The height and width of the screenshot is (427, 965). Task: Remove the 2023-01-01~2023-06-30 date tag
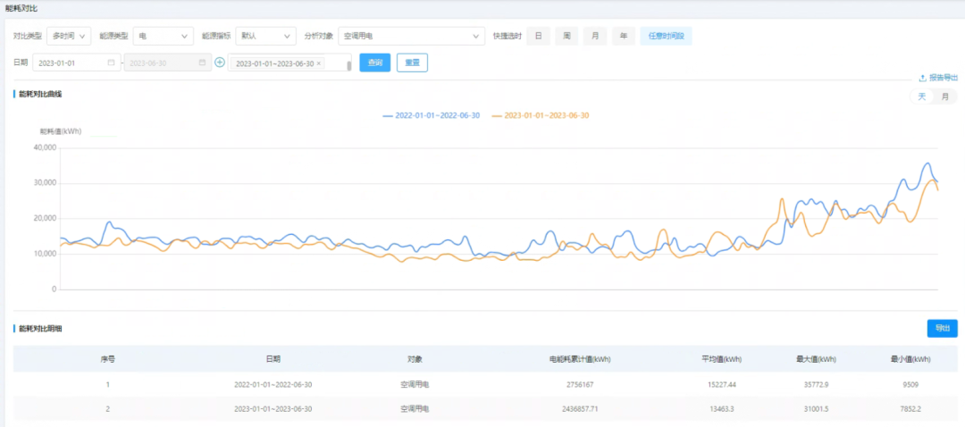[x=319, y=64]
